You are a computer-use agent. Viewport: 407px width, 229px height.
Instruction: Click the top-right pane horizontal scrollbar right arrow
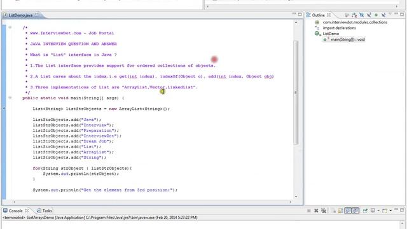click(397, 6)
